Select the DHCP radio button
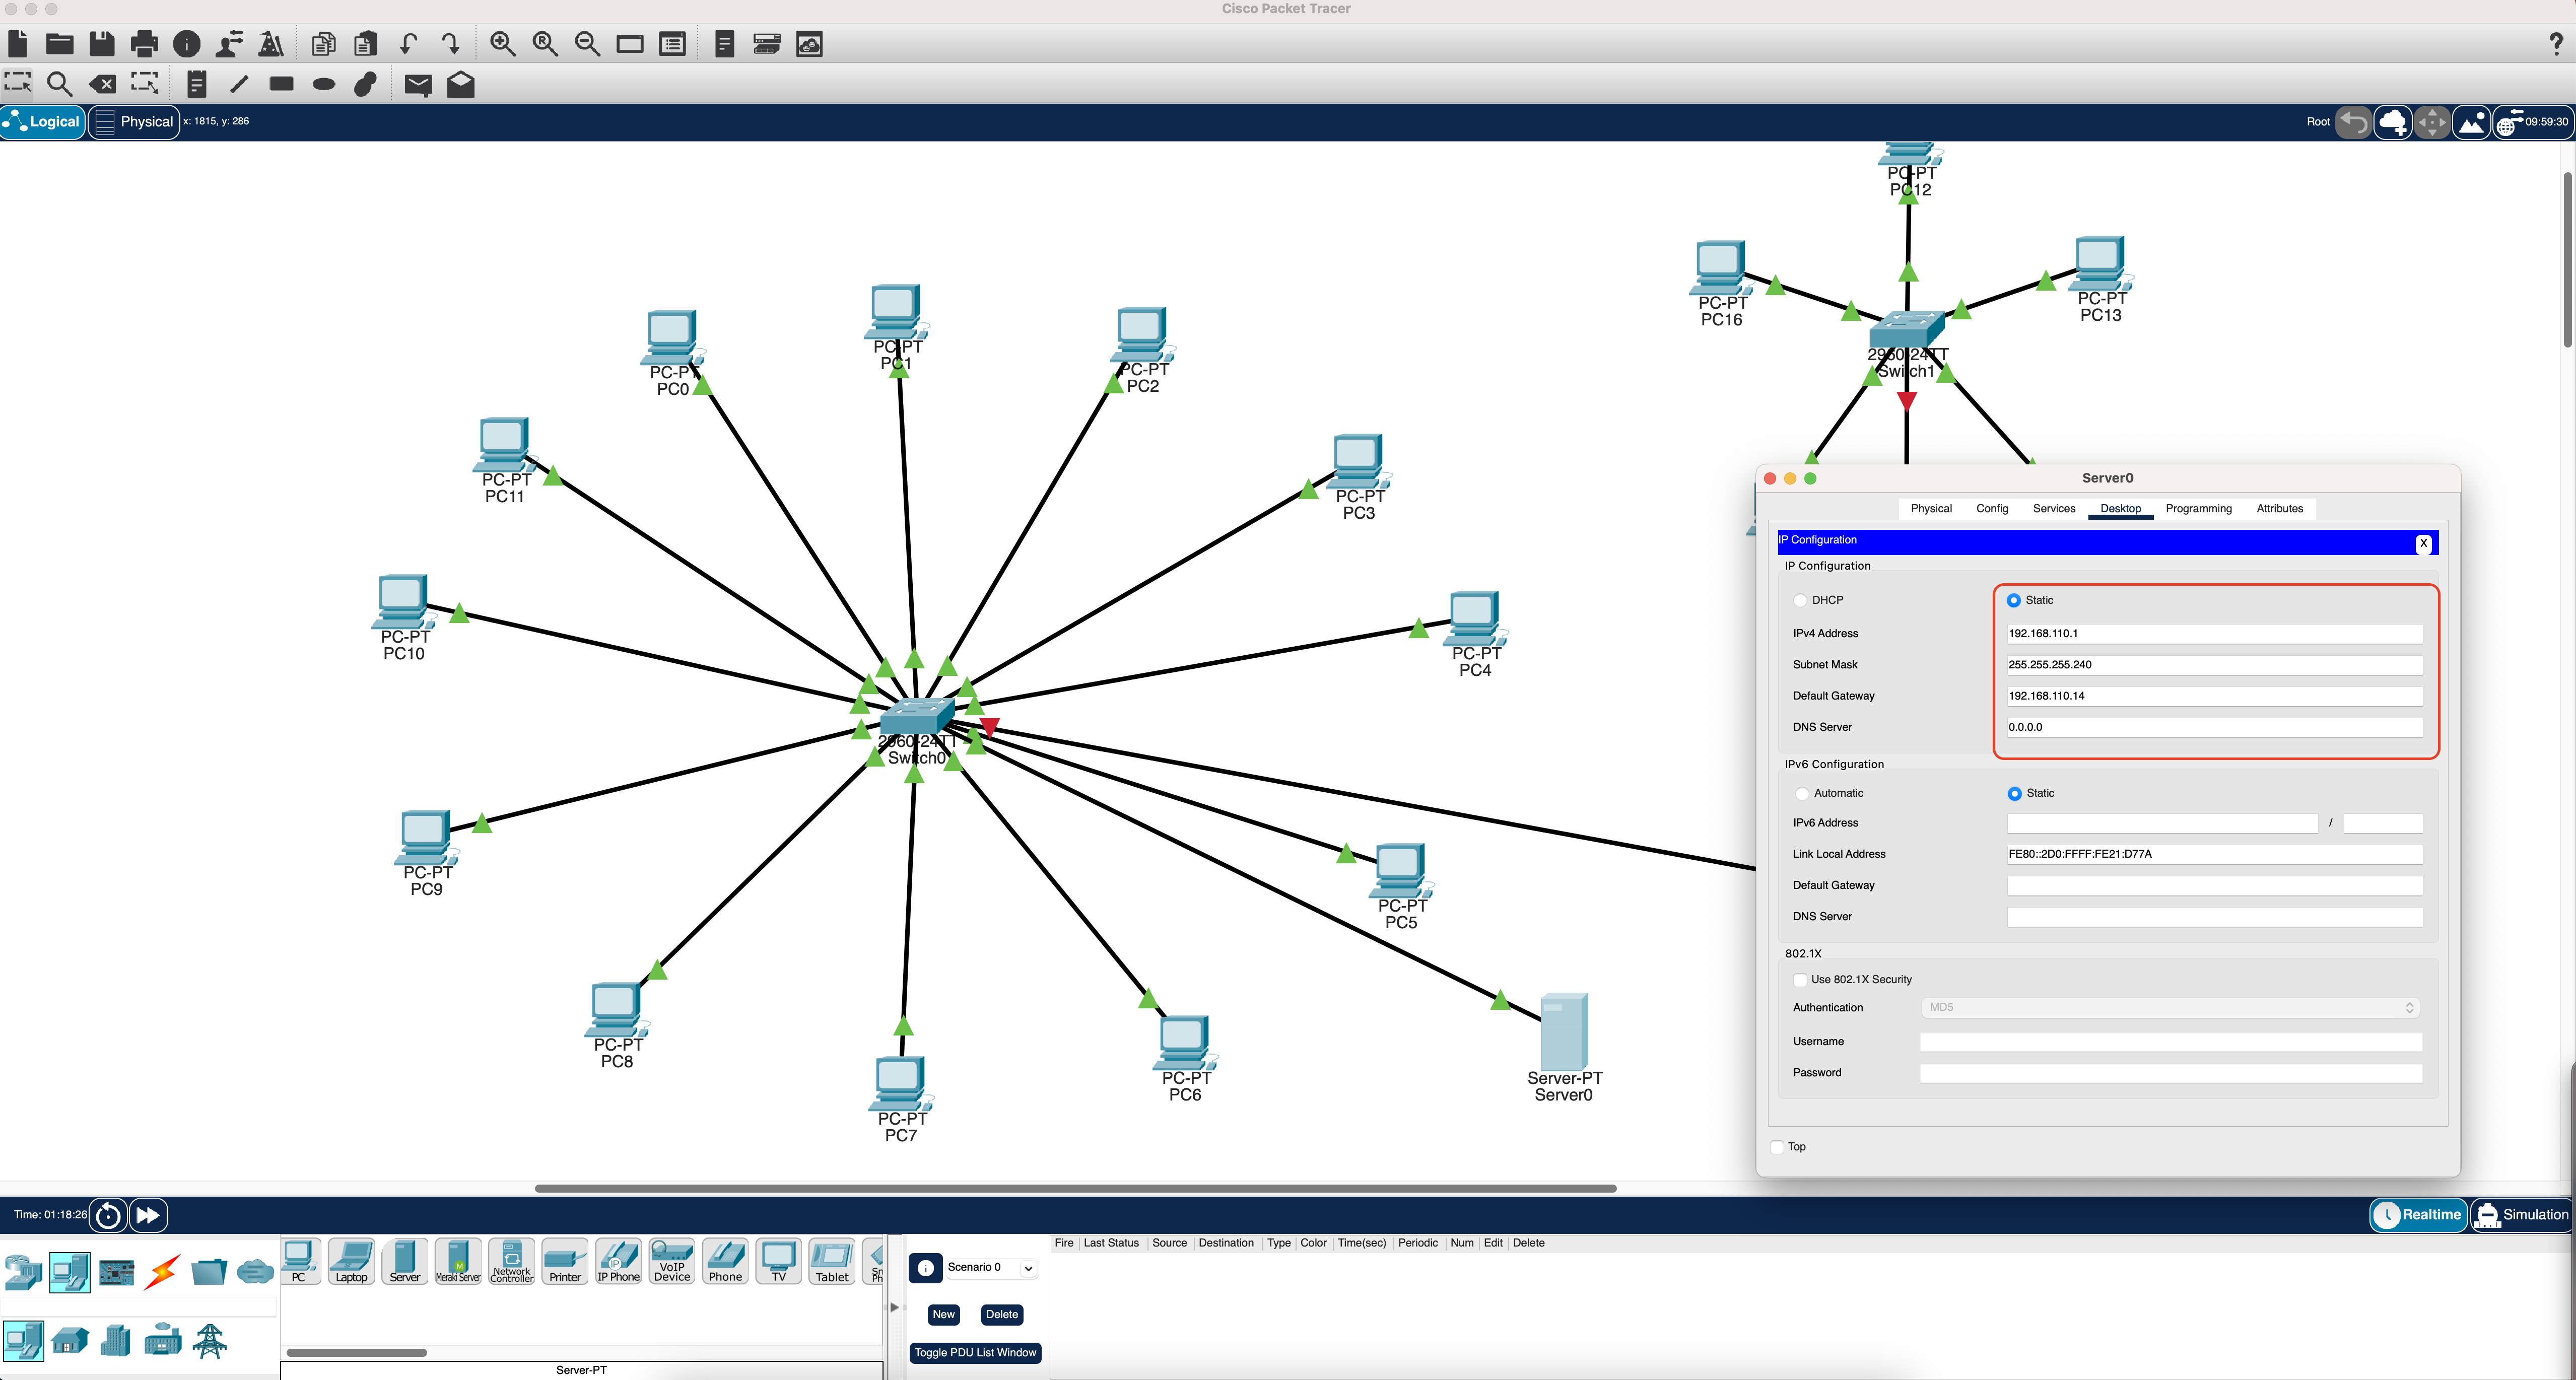 tap(1800, 600)
